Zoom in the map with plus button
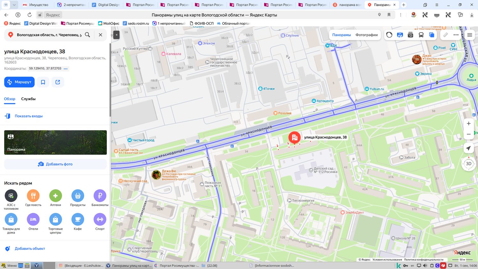Viewport: 478px width, 269px height. 468,123
